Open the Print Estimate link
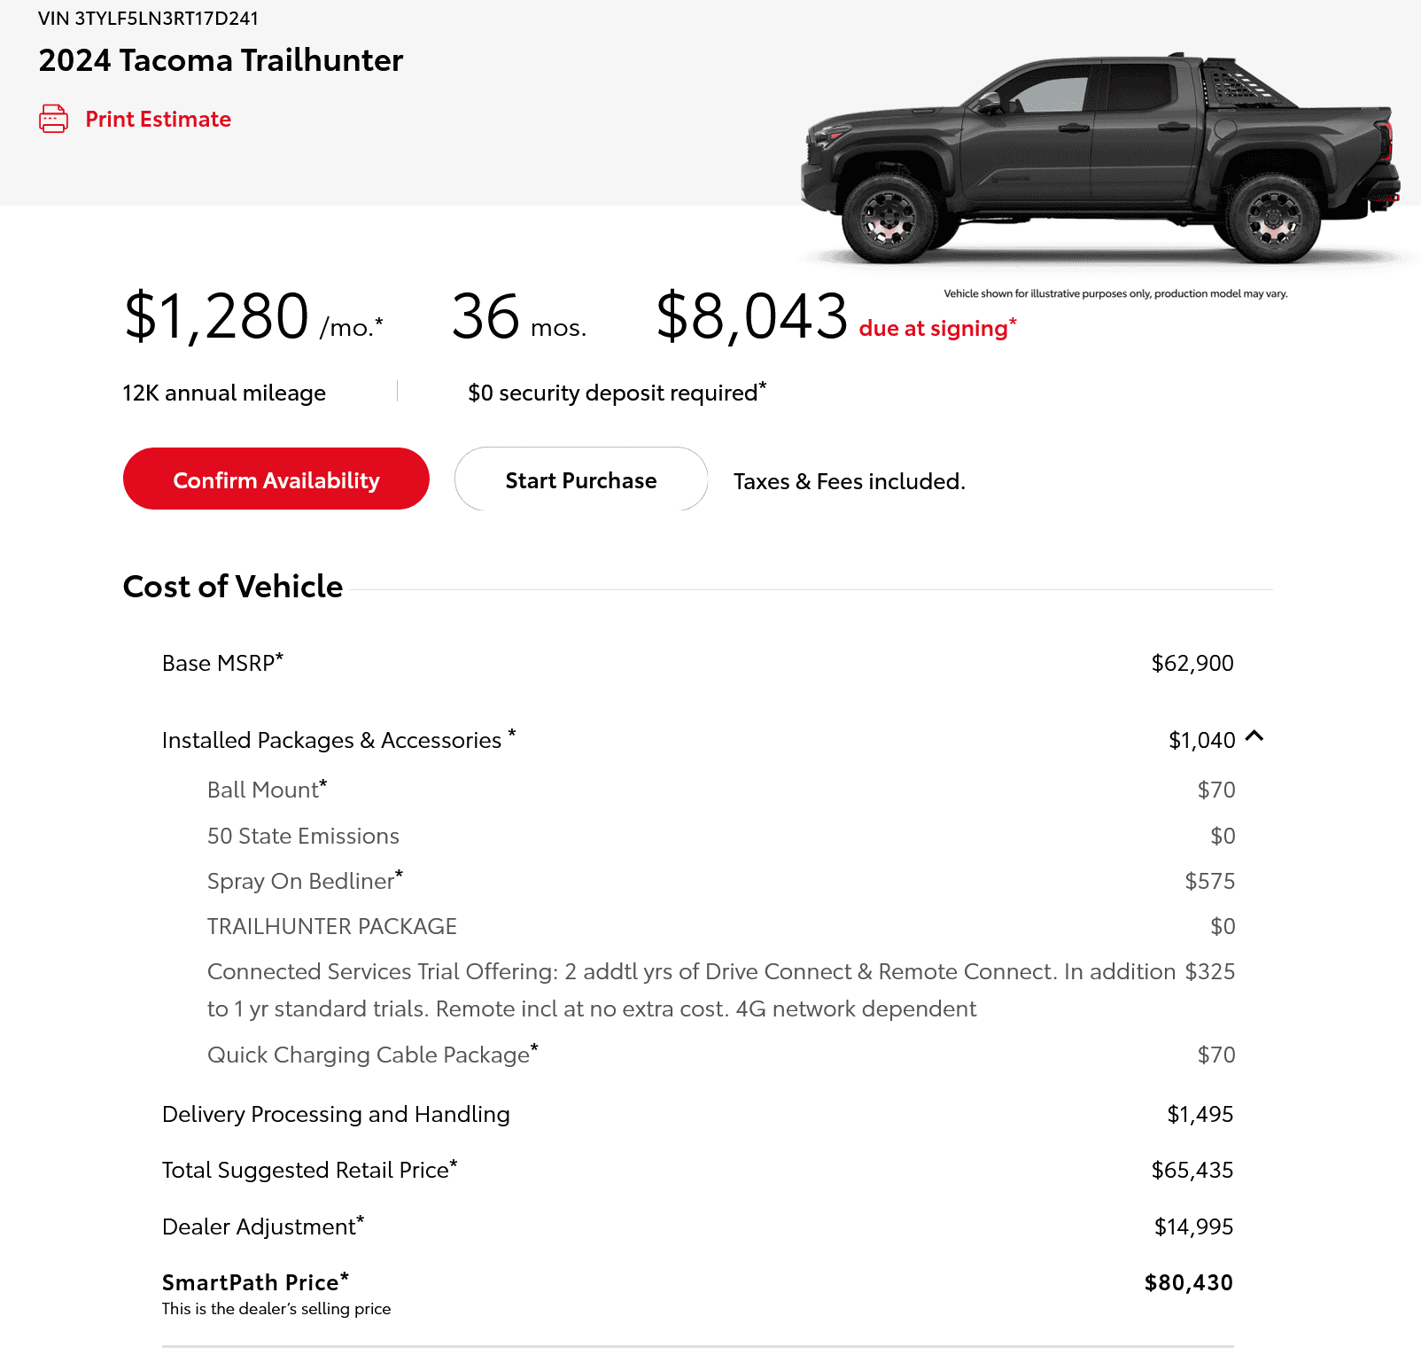1421x1355 pixels. 158,120
